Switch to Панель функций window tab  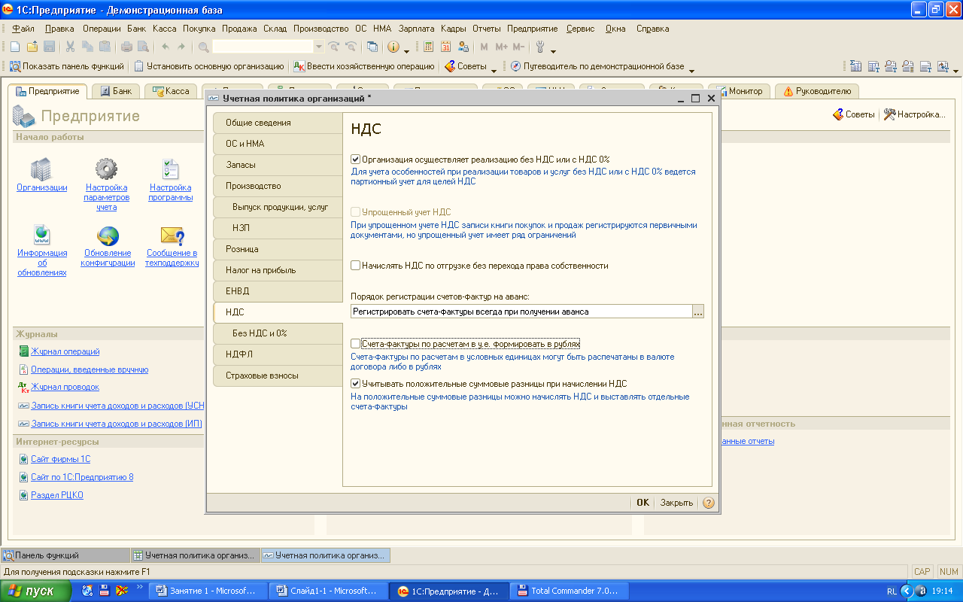click(x=65, y=555)
